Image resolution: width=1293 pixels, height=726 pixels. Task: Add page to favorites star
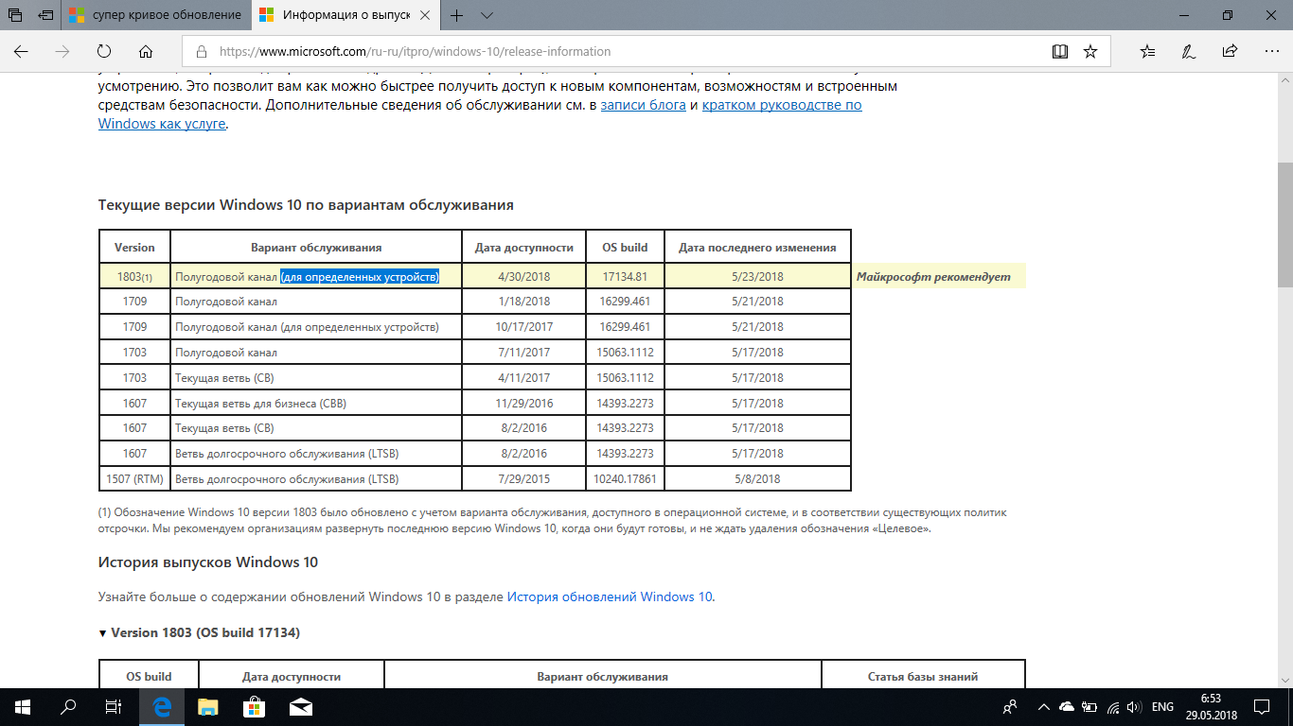(x=1090, y=51)
